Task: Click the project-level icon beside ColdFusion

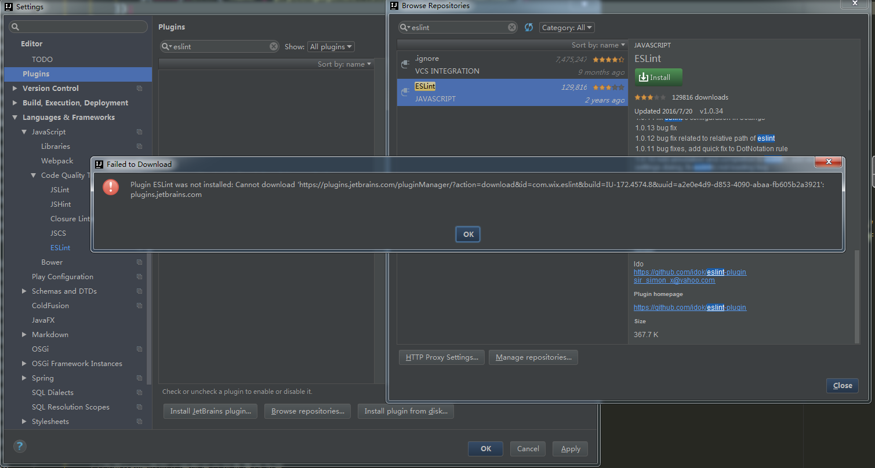Action: click(139, 306)
